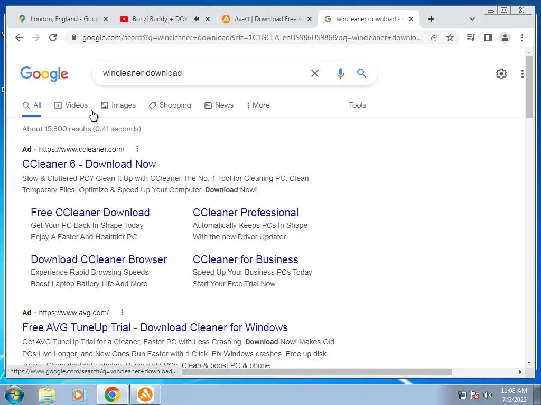Viewport: 541px width, 405px height.
Task: Select the Videos results filter
Action: point(71,105)
